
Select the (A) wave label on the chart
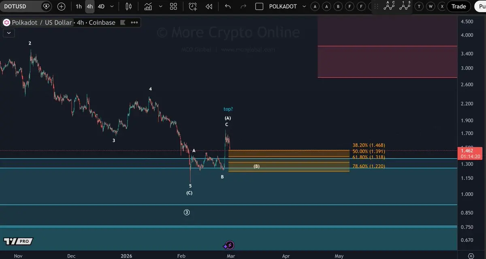[228, 118]
